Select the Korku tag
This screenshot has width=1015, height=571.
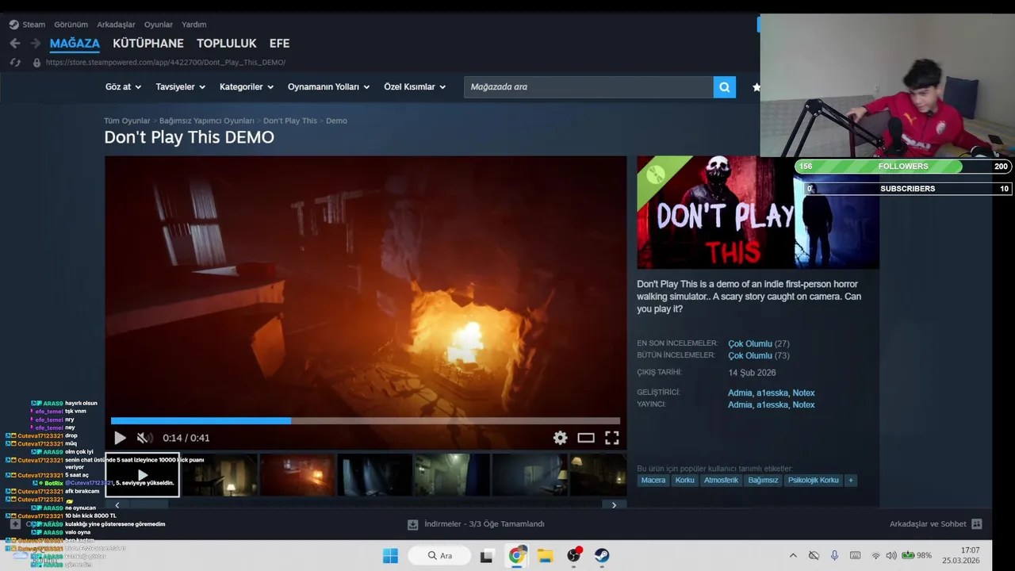point(684,481)
